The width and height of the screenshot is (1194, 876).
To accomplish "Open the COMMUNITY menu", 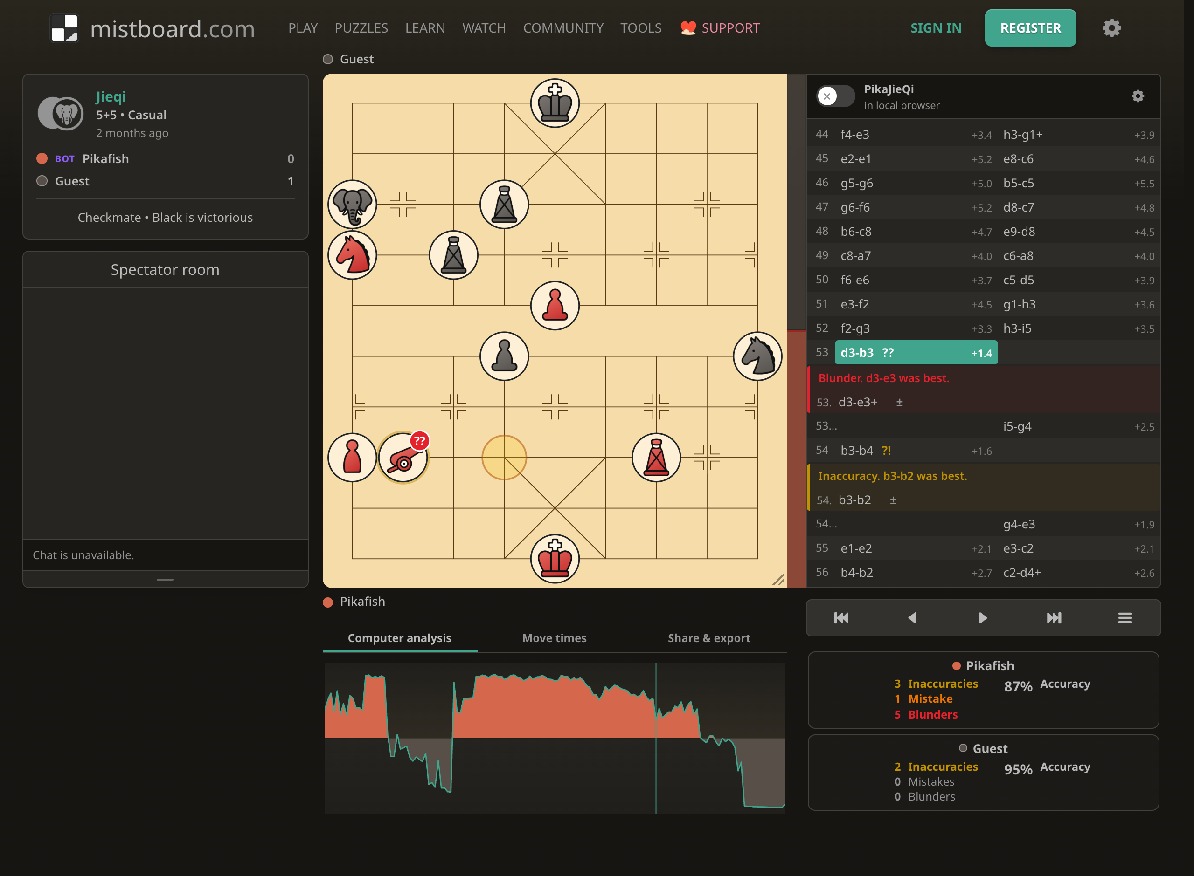I will tap(563, 28).
